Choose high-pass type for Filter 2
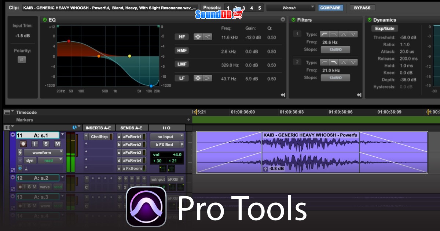The image size is (440, 231). pos(325,62)
